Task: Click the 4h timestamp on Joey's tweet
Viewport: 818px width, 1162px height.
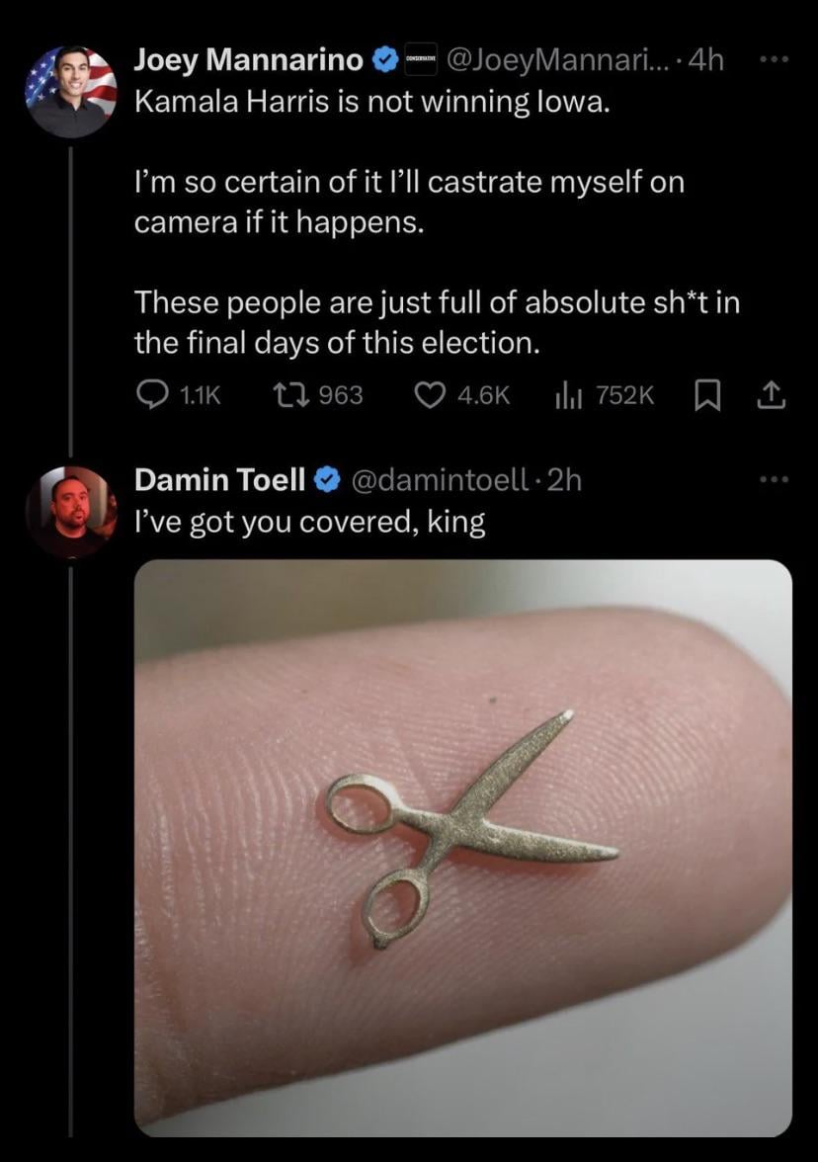Action: (x=706, y=60)
